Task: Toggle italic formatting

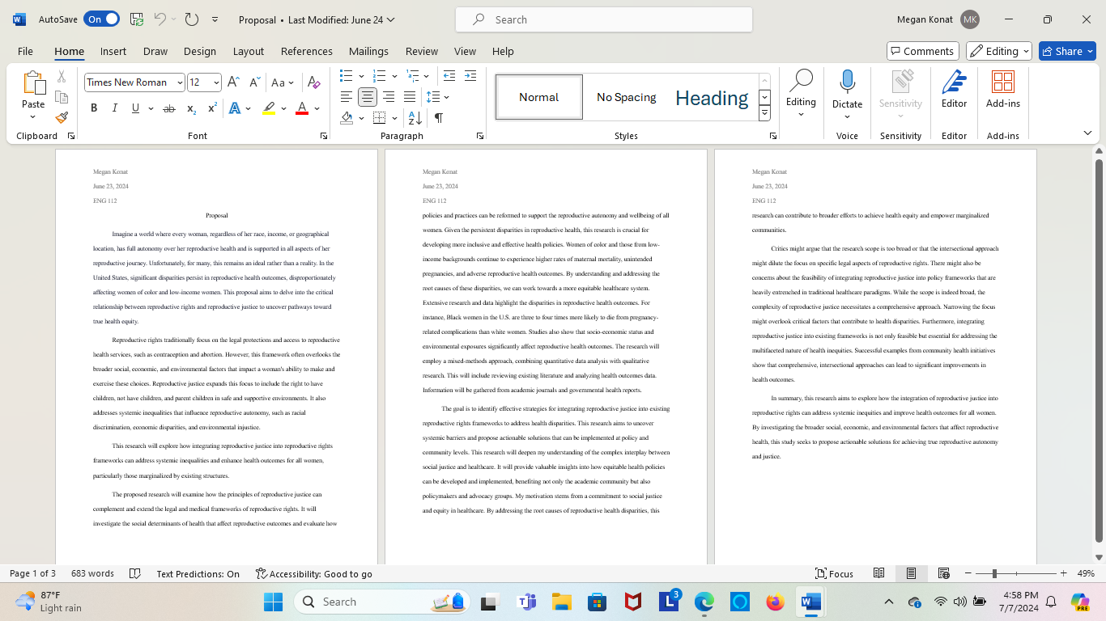Action: [114, 108]
